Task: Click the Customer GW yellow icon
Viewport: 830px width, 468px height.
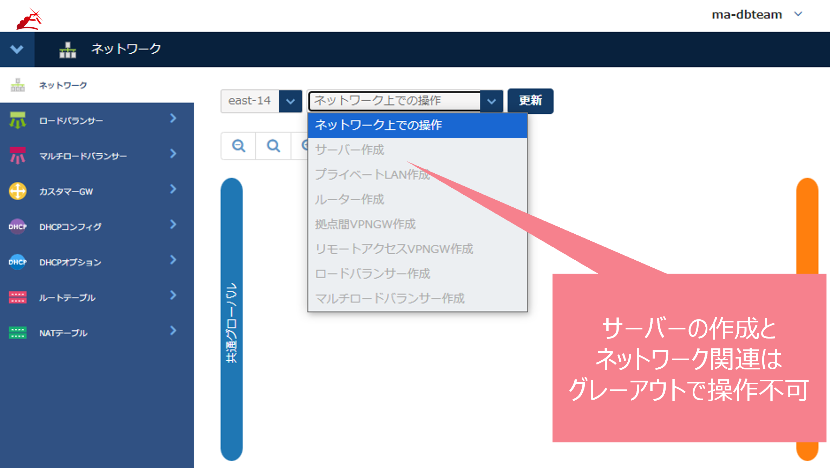Action: (x=18, y=191)
